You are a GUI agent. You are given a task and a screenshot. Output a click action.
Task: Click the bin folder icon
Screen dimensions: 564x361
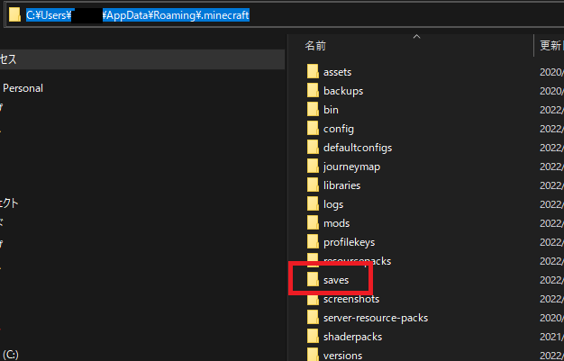(313, 110)
